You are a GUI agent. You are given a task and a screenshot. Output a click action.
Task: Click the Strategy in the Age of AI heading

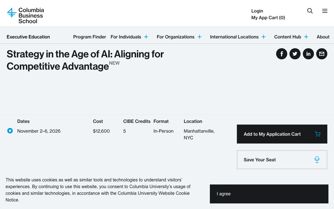(85, 60)
